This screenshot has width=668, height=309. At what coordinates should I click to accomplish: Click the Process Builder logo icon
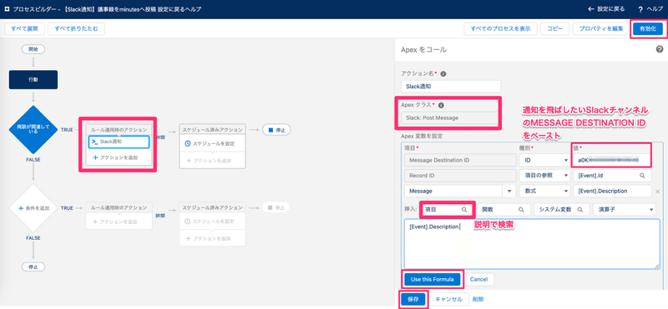pyautogui.click(x=7, y=8)
